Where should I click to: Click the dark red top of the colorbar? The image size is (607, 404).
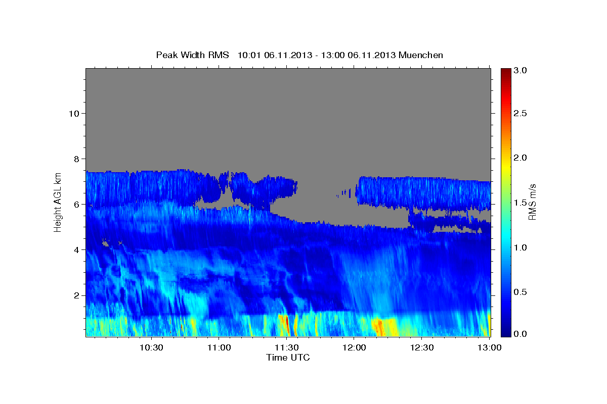click(506, 72)
